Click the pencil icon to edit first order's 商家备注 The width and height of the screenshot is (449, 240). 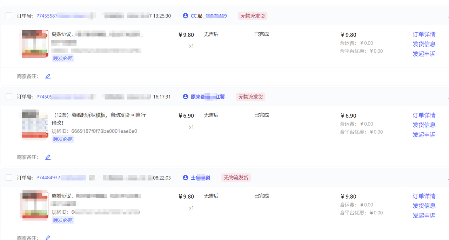coord(48,76)
